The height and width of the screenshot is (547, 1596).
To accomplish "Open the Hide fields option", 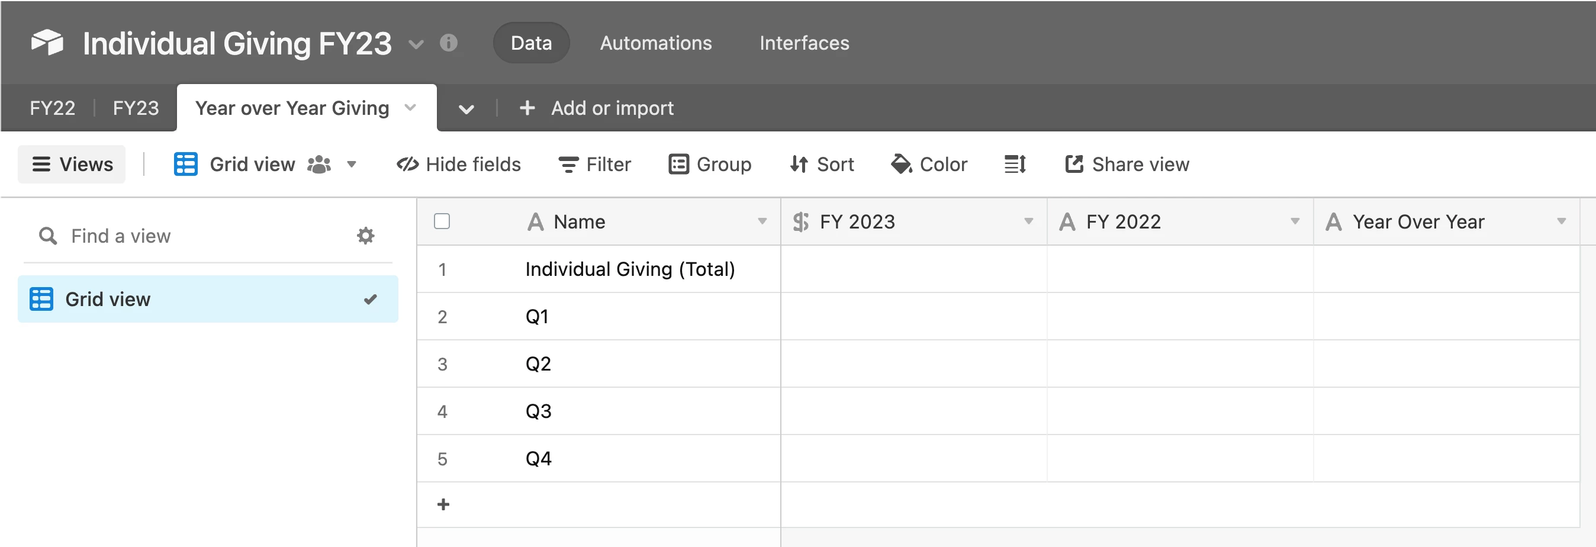I will (458, 164).
